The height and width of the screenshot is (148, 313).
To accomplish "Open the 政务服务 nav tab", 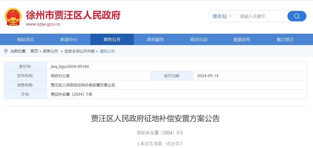I will (x=155, y=39).
